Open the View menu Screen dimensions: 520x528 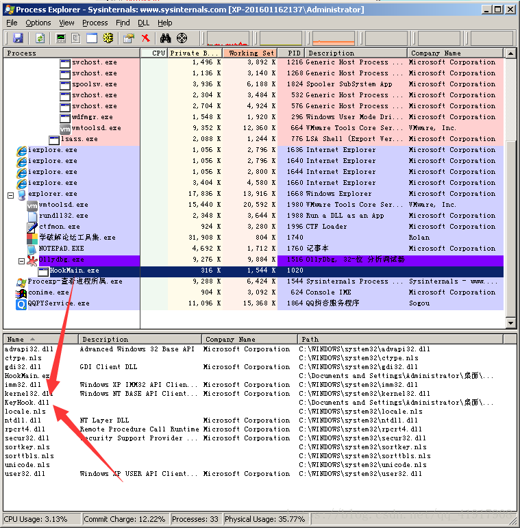click(x=66, y=23)
